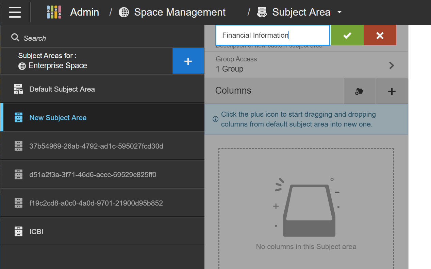Select Default Subject Area in list
The height and width of the screenshot is (269, 431).
tap(62, 89)
